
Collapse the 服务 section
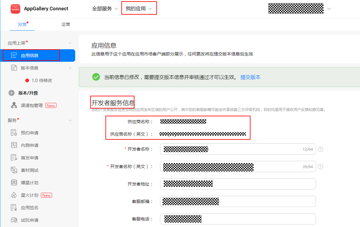click(x=70, y=120)
